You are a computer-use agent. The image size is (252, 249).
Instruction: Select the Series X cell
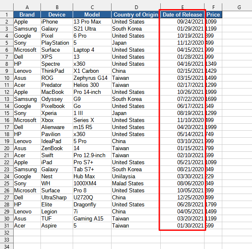point(92,120)
